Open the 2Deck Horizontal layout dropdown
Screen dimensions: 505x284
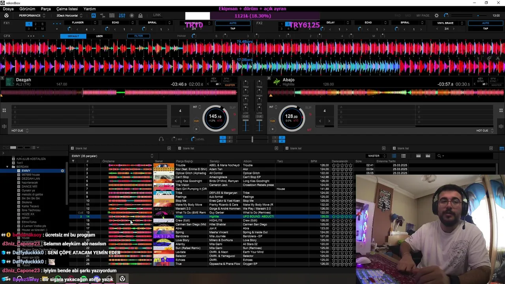[69, 15]
